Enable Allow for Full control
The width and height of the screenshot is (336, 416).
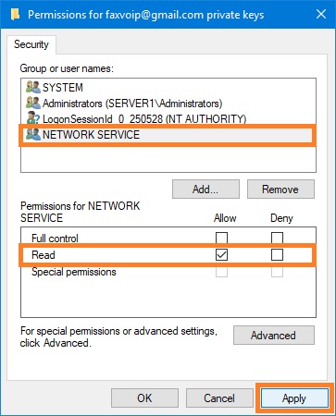coord(221,238)
